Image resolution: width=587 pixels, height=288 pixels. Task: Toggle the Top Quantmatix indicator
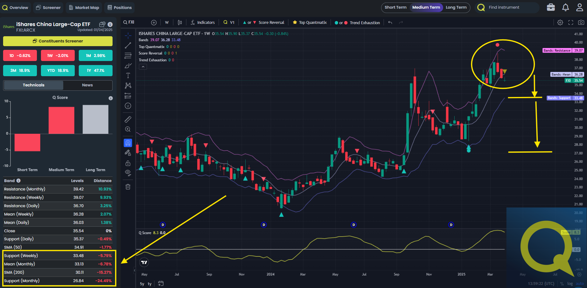coord(310,22)
